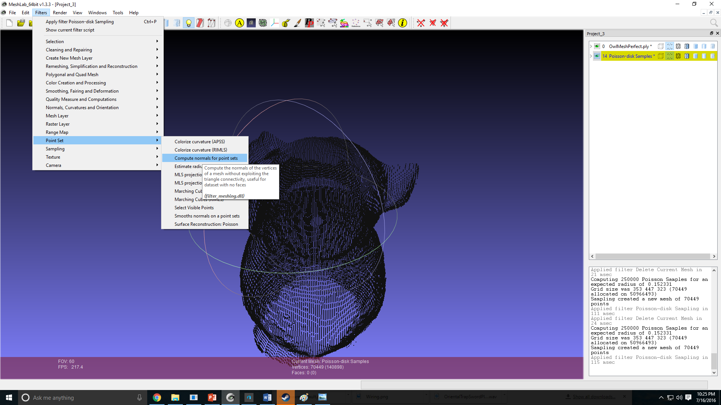Open the Edit menu
The width and height of the screenshot is (721, 405).
[26, 13]
